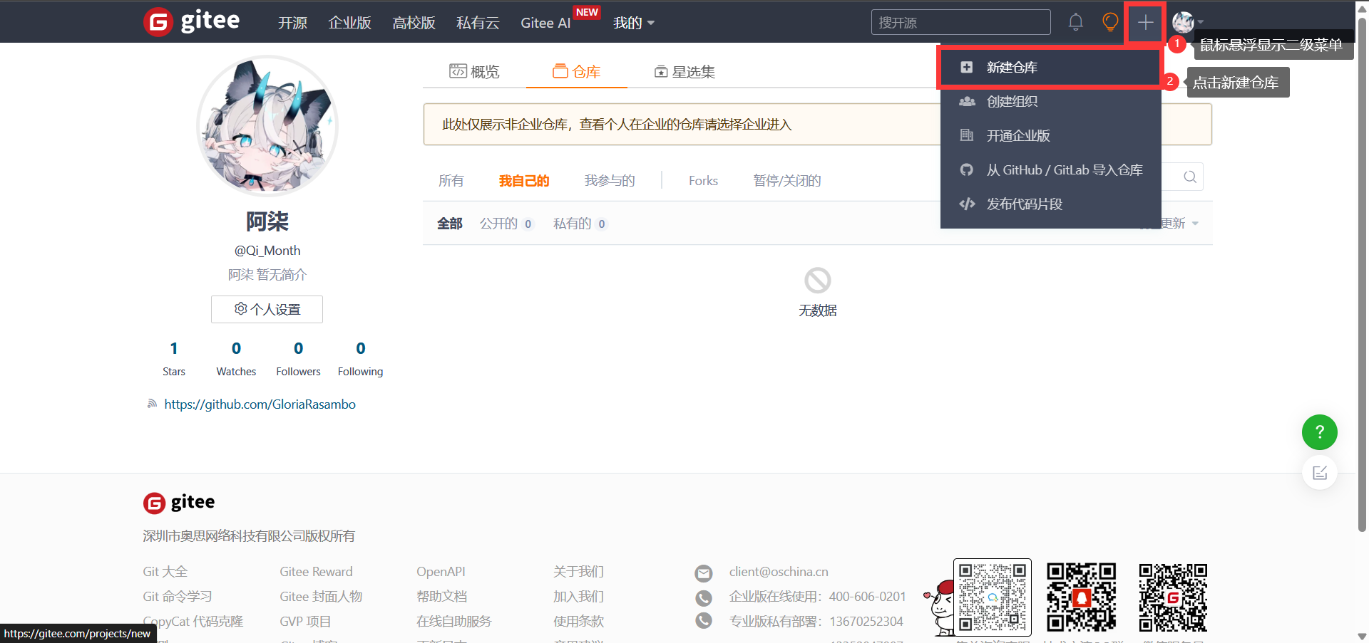The width and height of the screenshot is (1369, 643).
Task: Expand the sort by update dropdown
Action: [1179, 224]
